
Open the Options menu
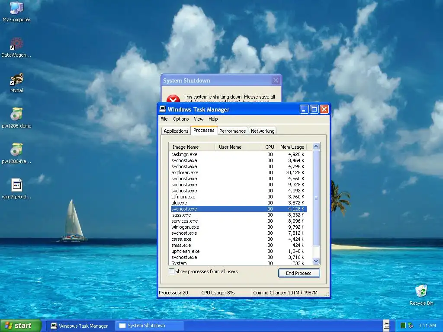[181, 119]
